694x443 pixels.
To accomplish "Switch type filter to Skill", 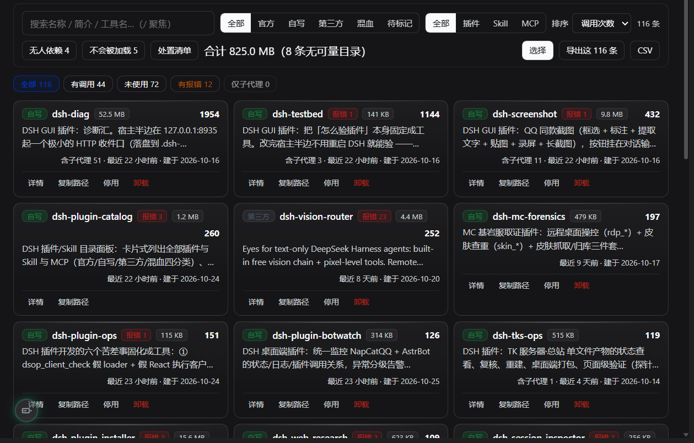I will (x=501, y=24).
